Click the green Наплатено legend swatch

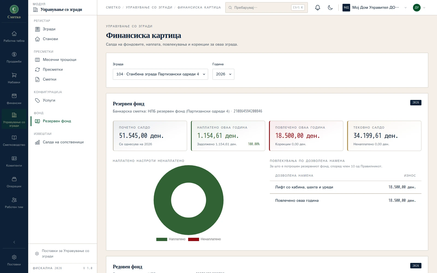161,239
